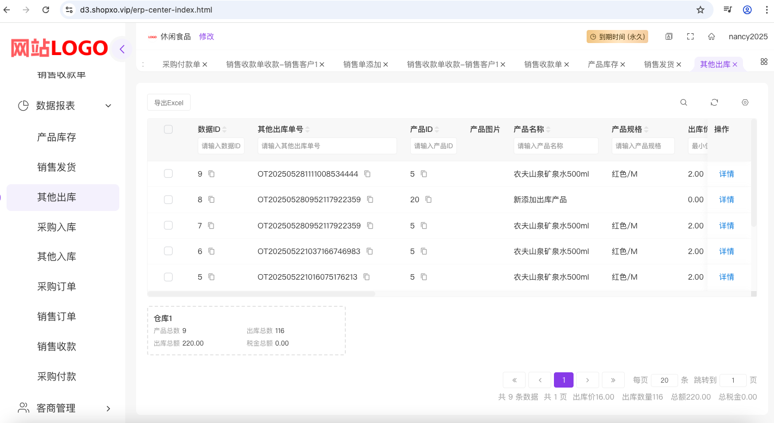The height and width of the screenshot is (423, 774).
Task: Copy data ID 9
Action: (x=211, y=174)
